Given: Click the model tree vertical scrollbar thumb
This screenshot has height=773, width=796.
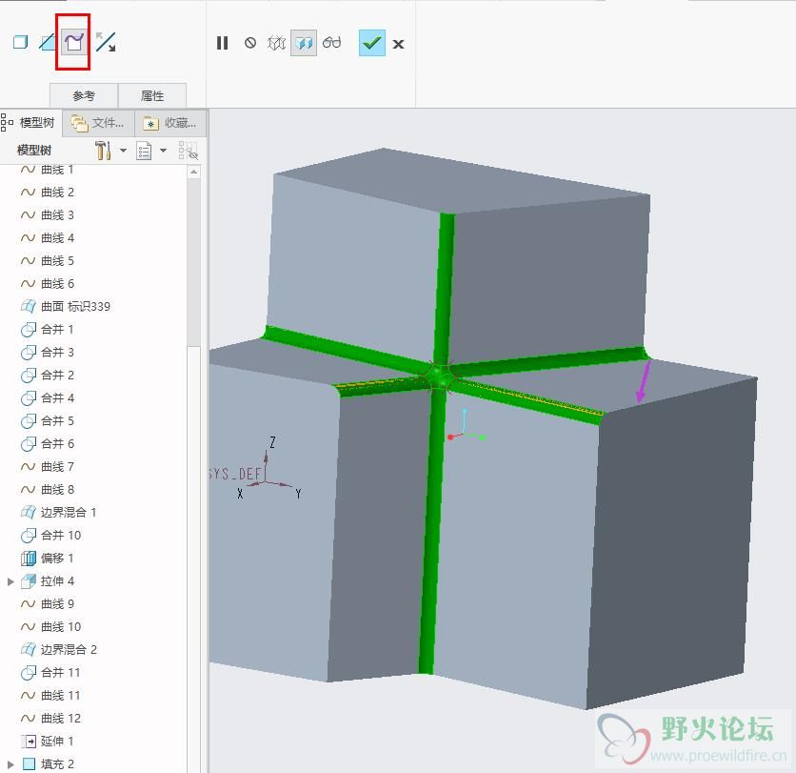Looking at the screenshot, I should click(193, 262).
